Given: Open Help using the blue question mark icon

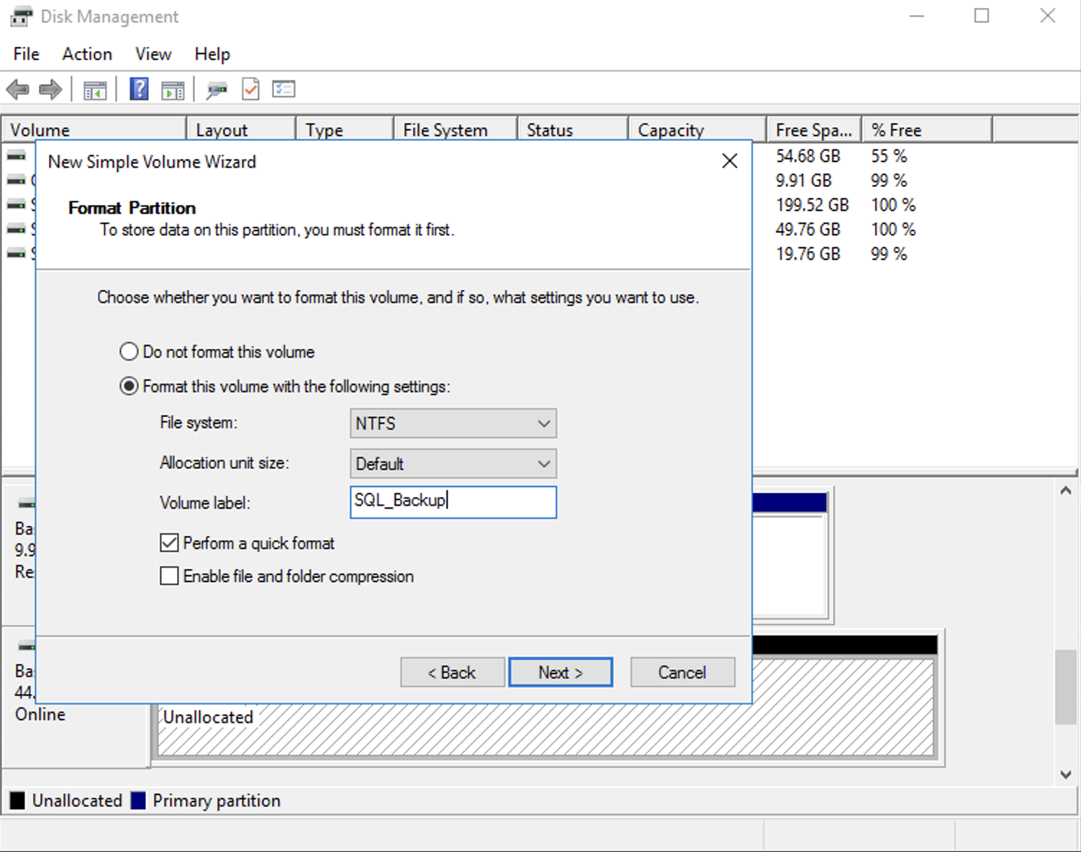Looking at the screenshot, I should coord(138,89).
